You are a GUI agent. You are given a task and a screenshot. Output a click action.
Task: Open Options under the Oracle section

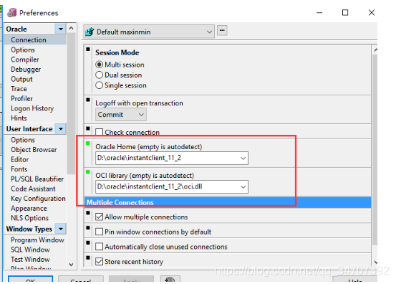click(23, 49)
